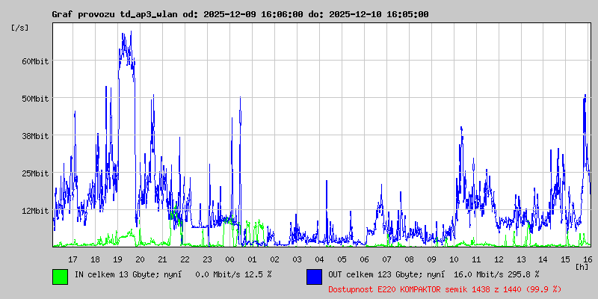Click the blue OUT legend color swatch
The image size is (598, 299).
coord(314,277)
